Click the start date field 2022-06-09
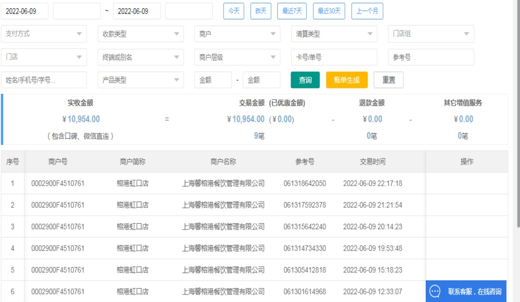The width and height of the screenshot is (520, 302). [x=25, y=11]
